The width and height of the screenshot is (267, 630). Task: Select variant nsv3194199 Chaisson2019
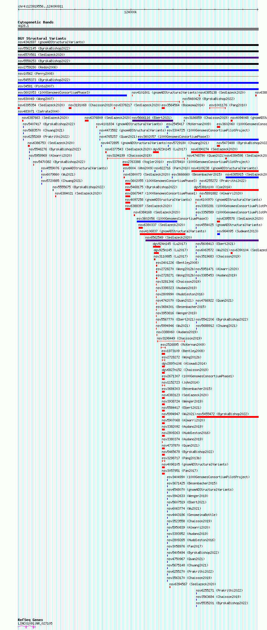(x=129, y=155)
